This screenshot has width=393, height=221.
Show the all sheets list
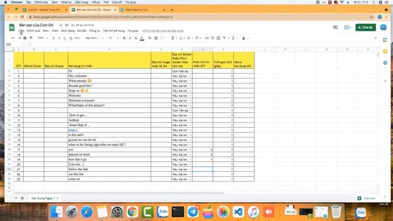[22, 198]
